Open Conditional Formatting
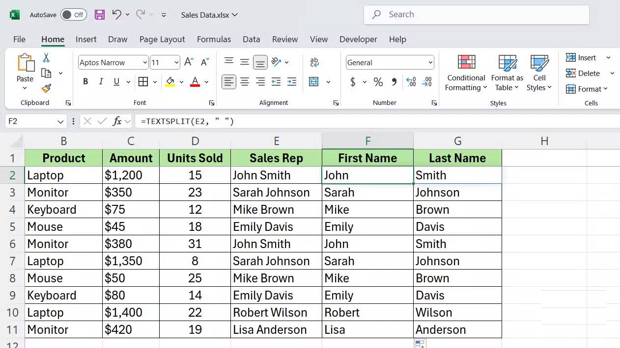The image size is (620, 348). (465, 74)
